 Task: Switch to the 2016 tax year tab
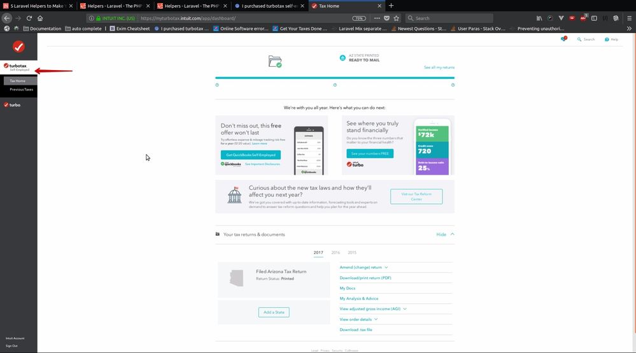(336, 252)
